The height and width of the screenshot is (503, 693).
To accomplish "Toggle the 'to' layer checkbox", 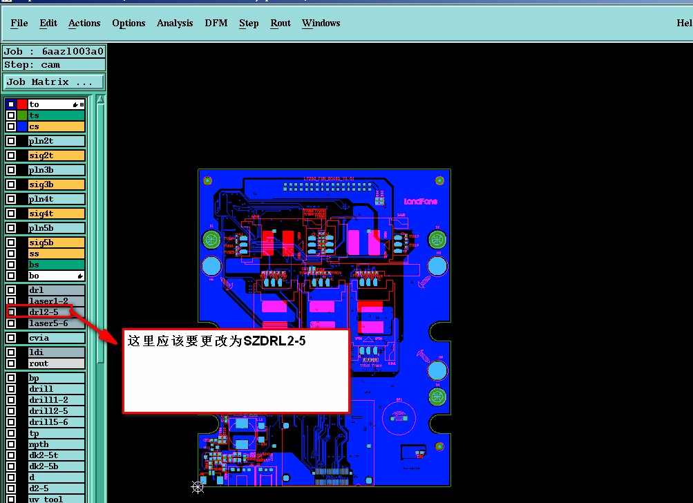I will (11, 104).
